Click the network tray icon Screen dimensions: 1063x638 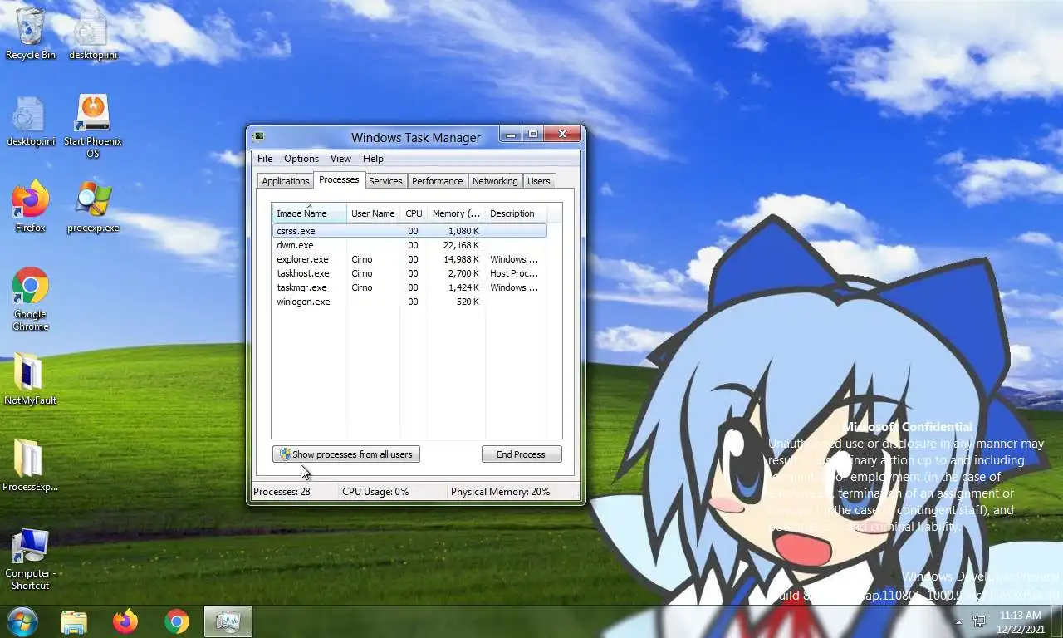(980, 621)
